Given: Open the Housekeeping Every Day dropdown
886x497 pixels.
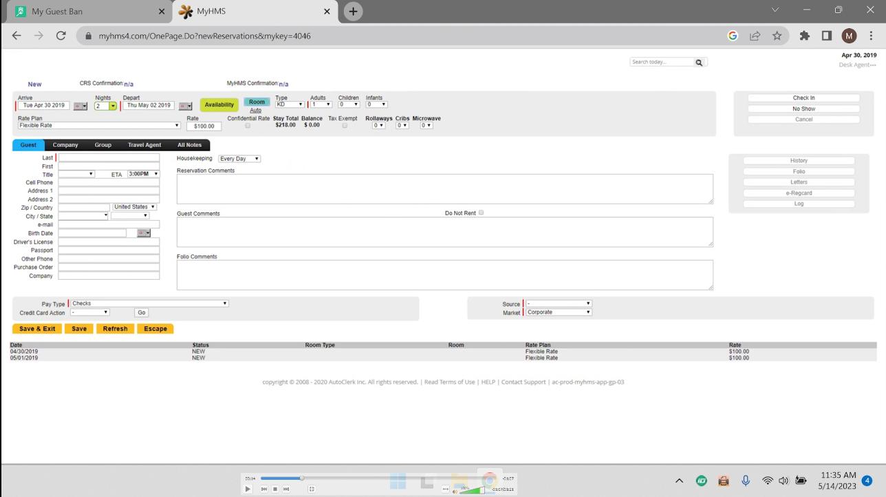Looking at the screenshot, I should 239,158.
